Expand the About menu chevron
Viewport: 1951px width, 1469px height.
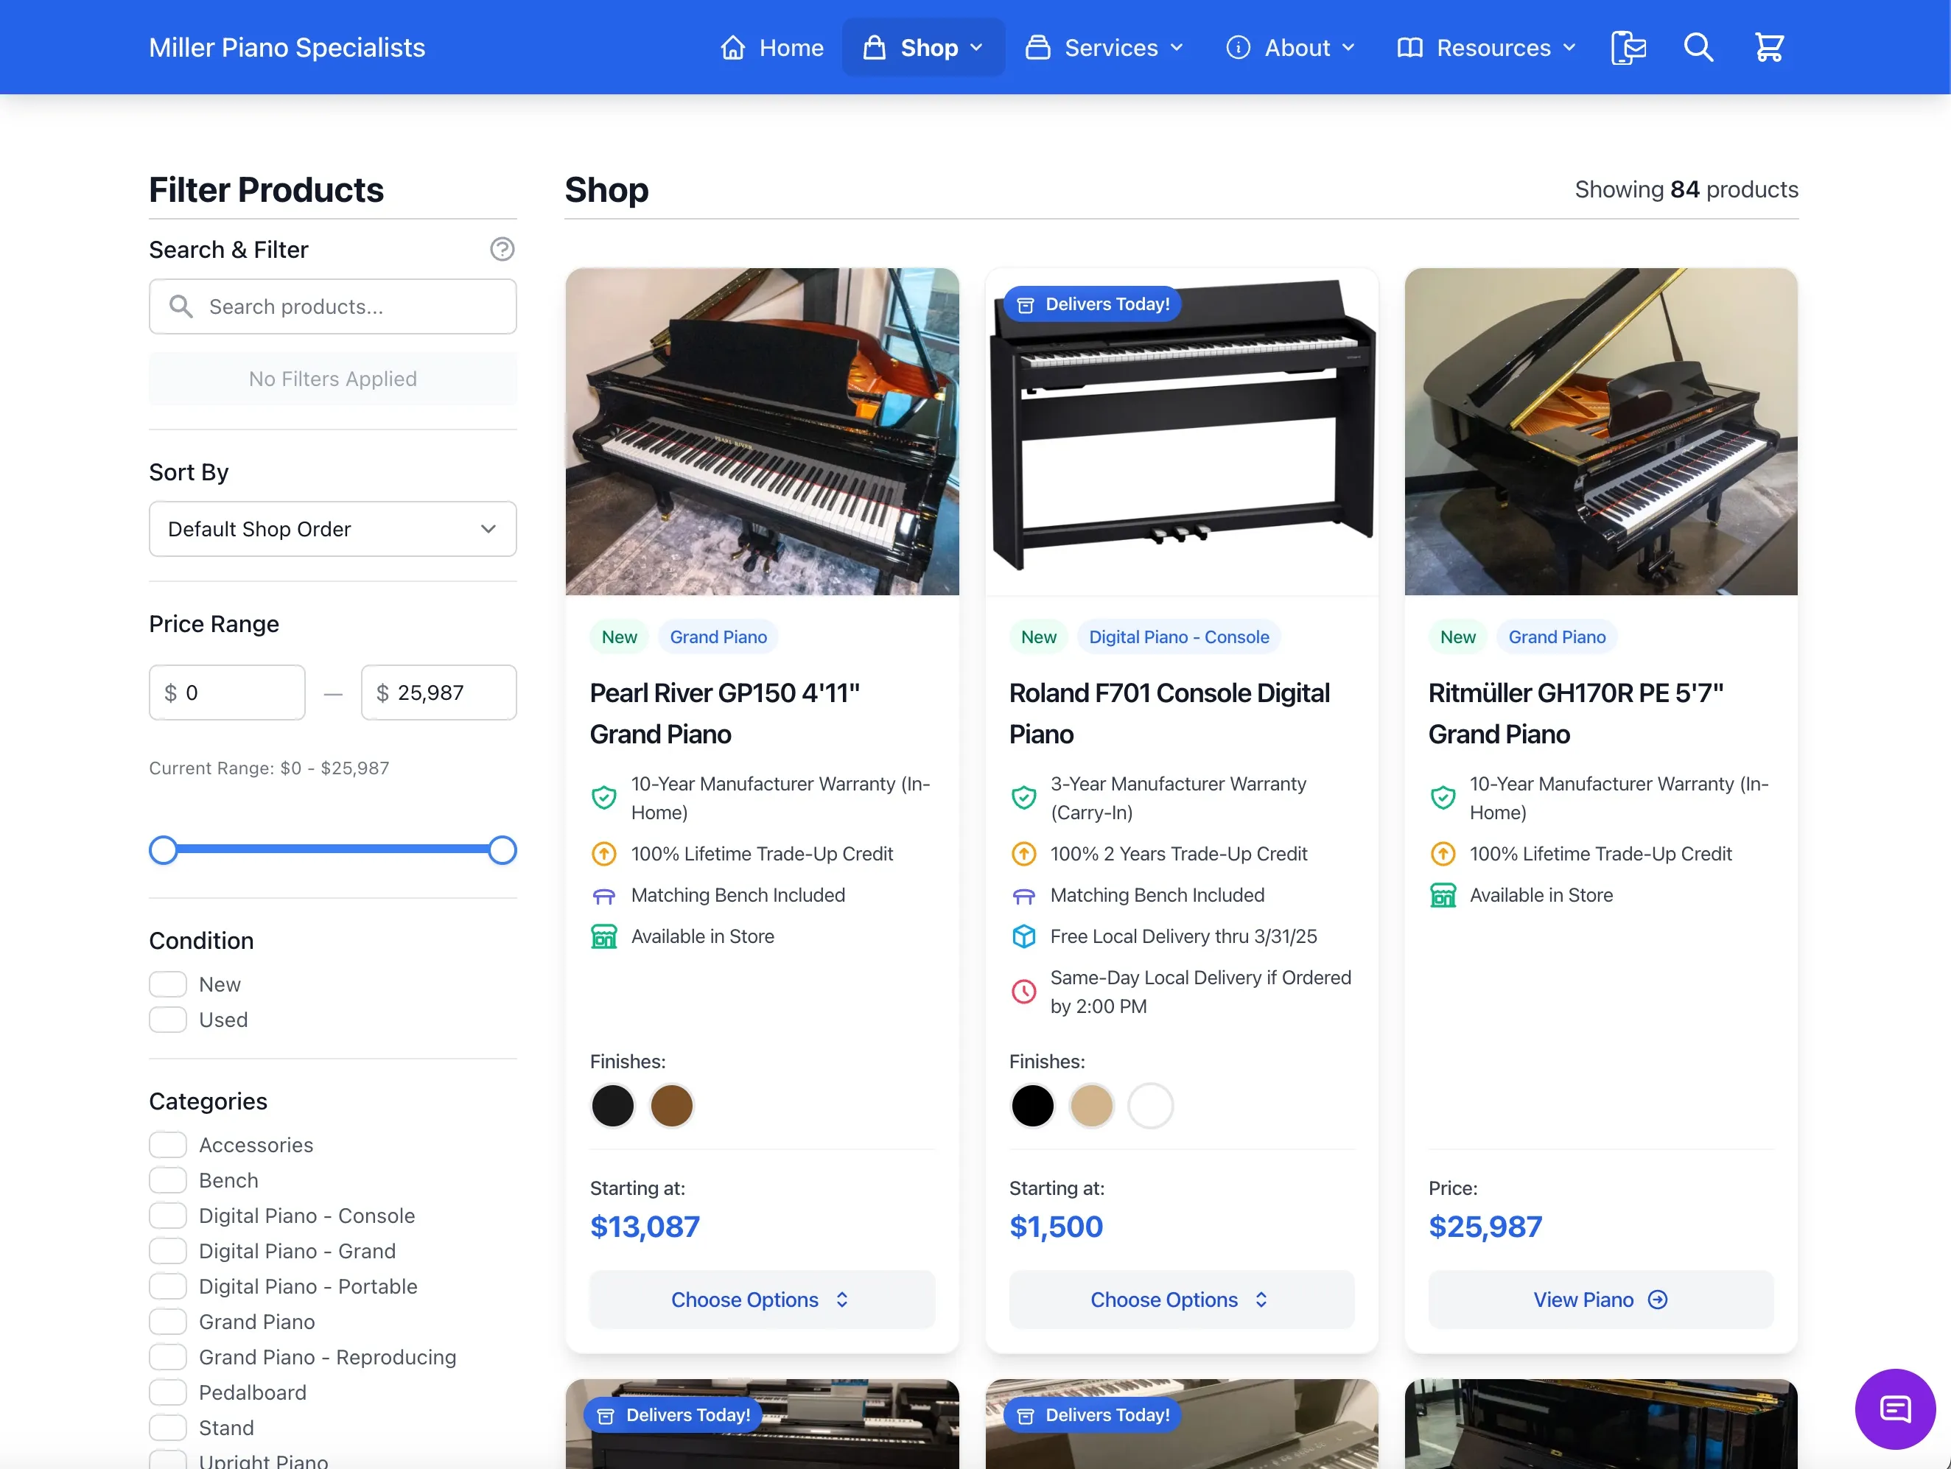1348,48
